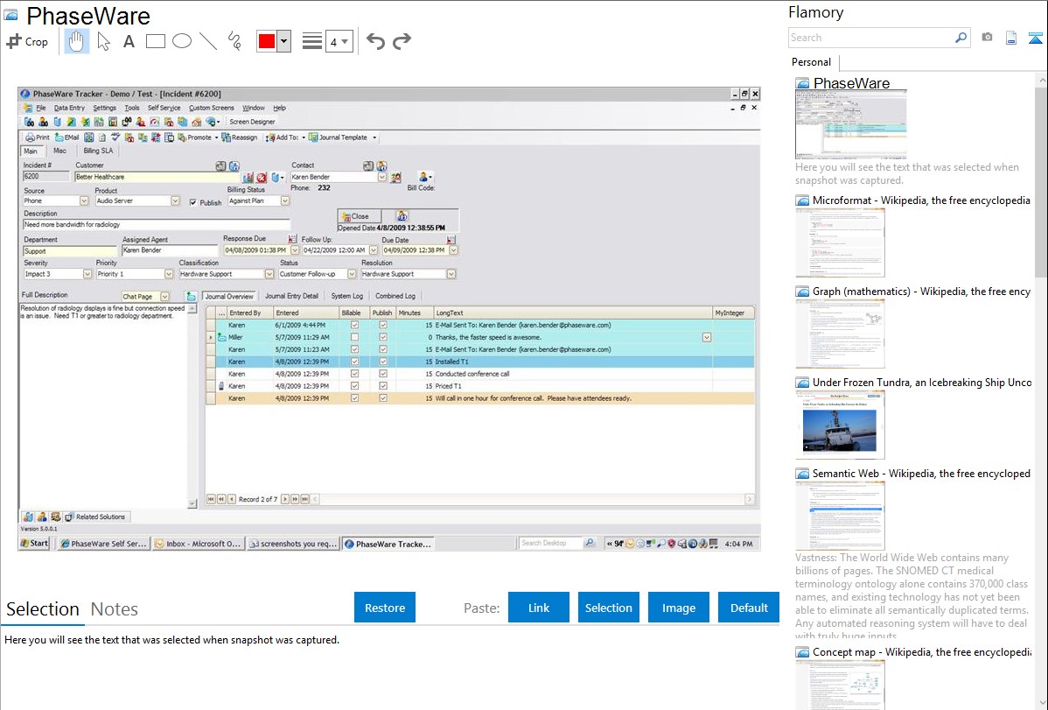Expand the Product dropdown showing Audio Server
1048x710 pixels.
pos(174,200)
